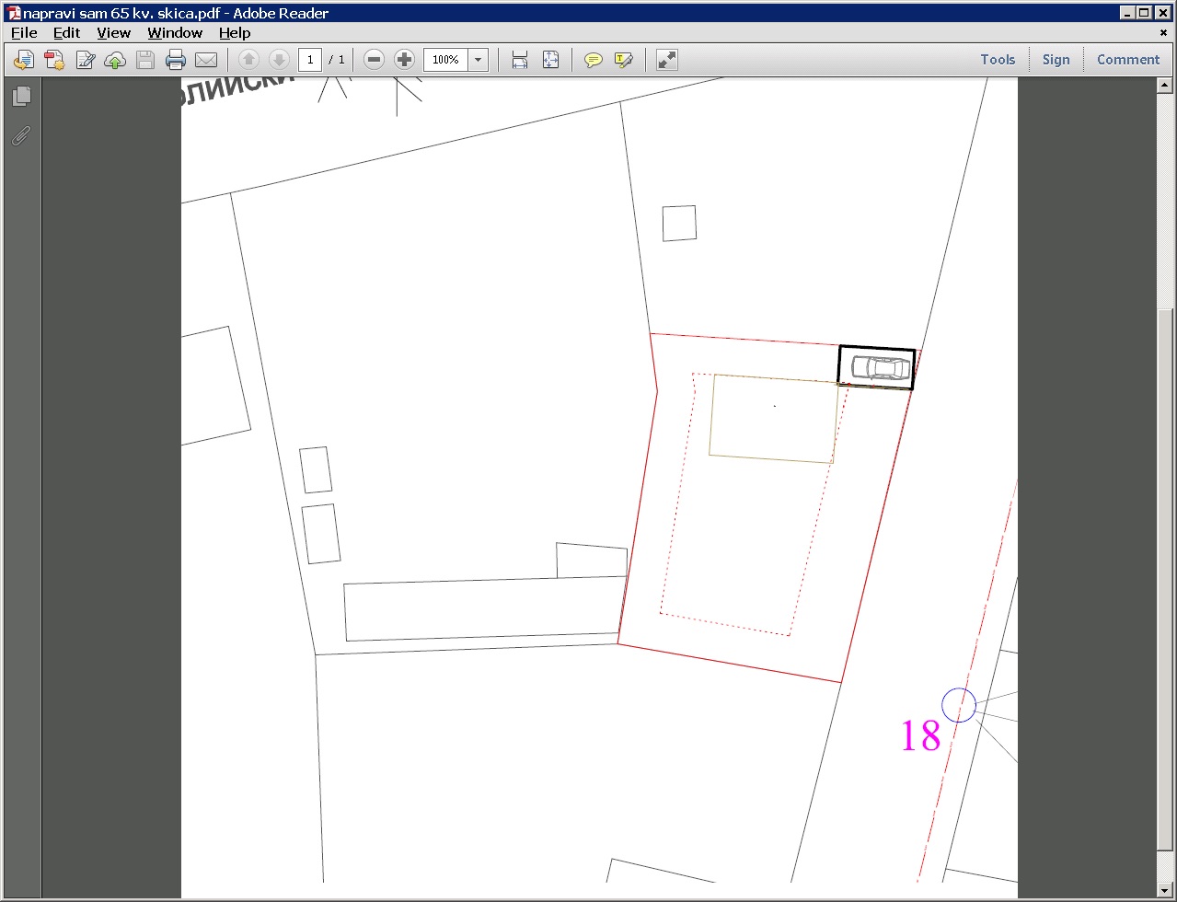Open the Window menu

coord(175,32)
